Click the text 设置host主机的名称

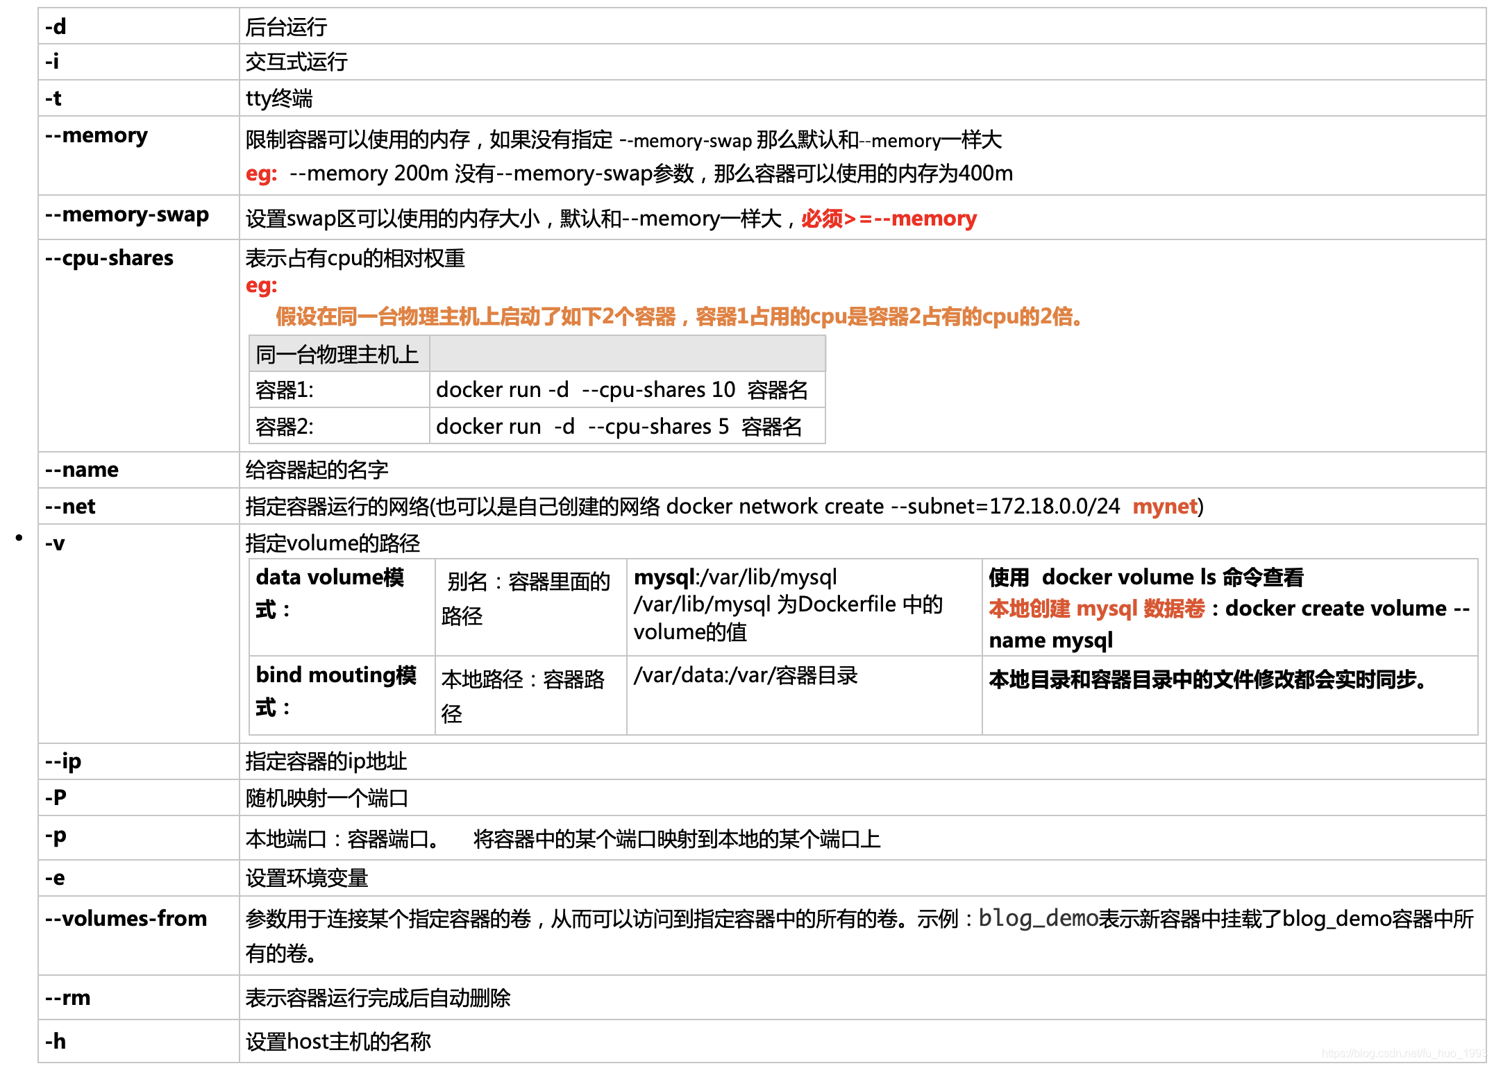(339, 1042)
